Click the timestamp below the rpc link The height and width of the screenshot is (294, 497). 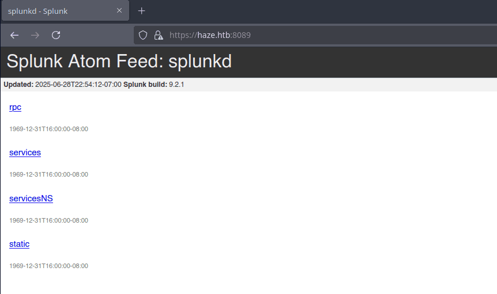pyautogui.click(x=48, y=129)
